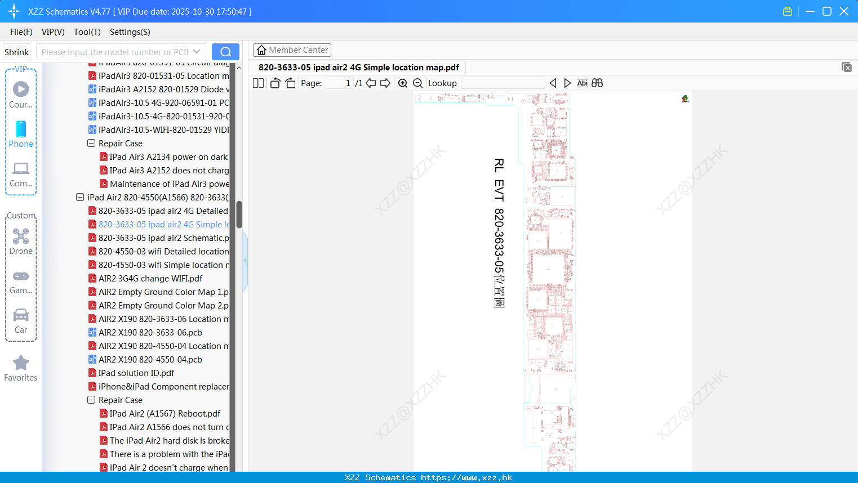Rotate page counterclockwise icon
This screenshot has height=483, width=858.
(275, 83)
